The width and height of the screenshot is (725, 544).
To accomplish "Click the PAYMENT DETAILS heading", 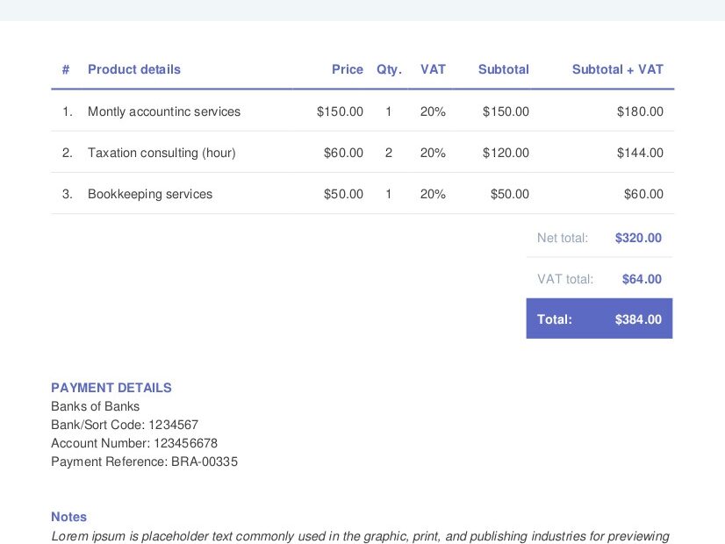I will (x=111, y=388).
